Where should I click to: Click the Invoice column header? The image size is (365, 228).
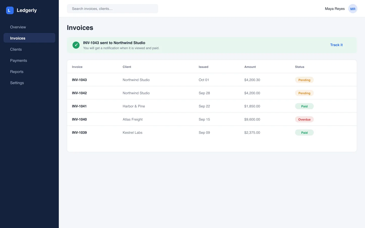(x=77, y=67)
